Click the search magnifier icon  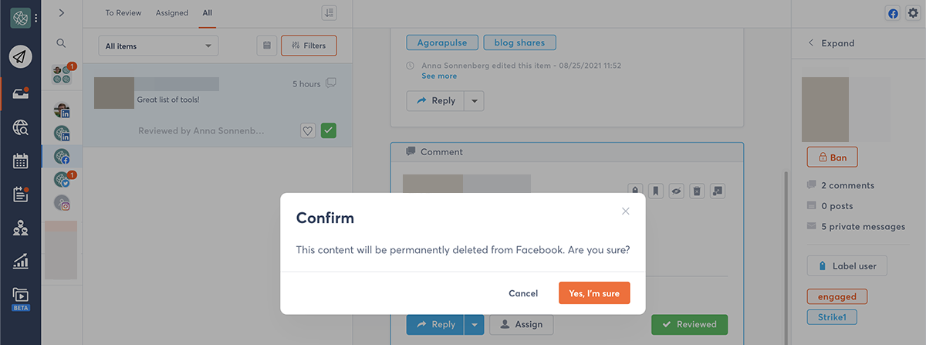click(62, 43)
